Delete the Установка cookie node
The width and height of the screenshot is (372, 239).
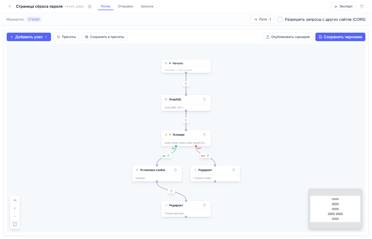175,170
